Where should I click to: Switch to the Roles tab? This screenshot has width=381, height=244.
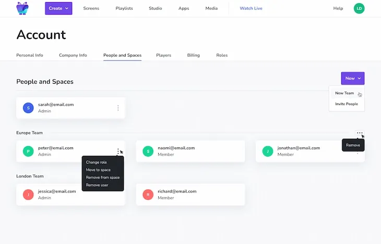(222, 55)
